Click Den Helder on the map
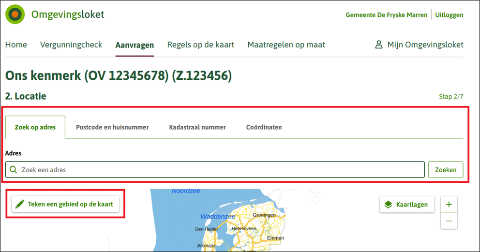This screenshot has height=252, width=480. coord(206,229)
